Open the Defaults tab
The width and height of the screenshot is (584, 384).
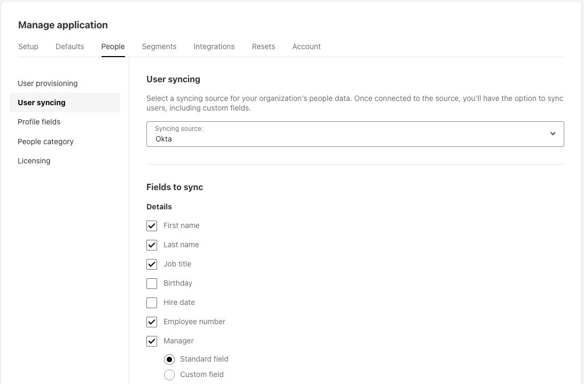click(69, 46)
